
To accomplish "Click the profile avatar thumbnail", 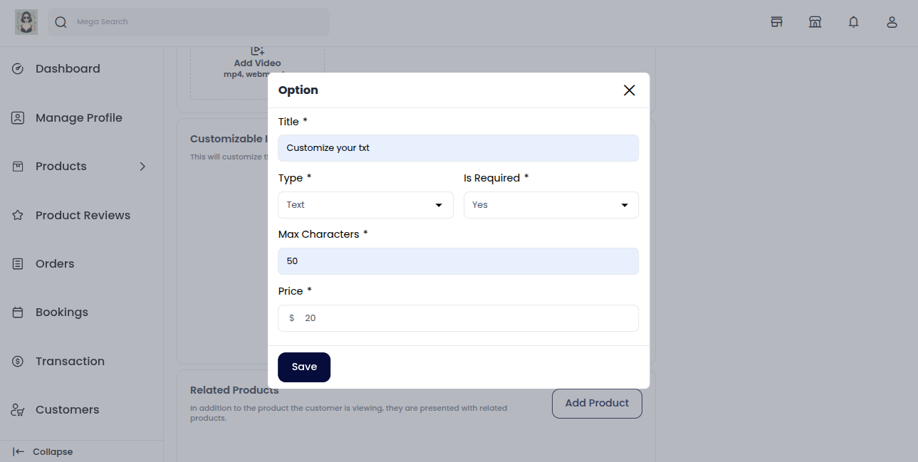I will click(26, 22).
